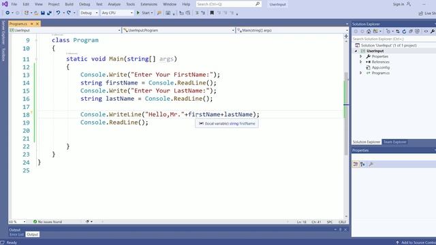Click the New Project toolbar icon
Viewport: 436px width, 245px height.
[x=27, y=13]
